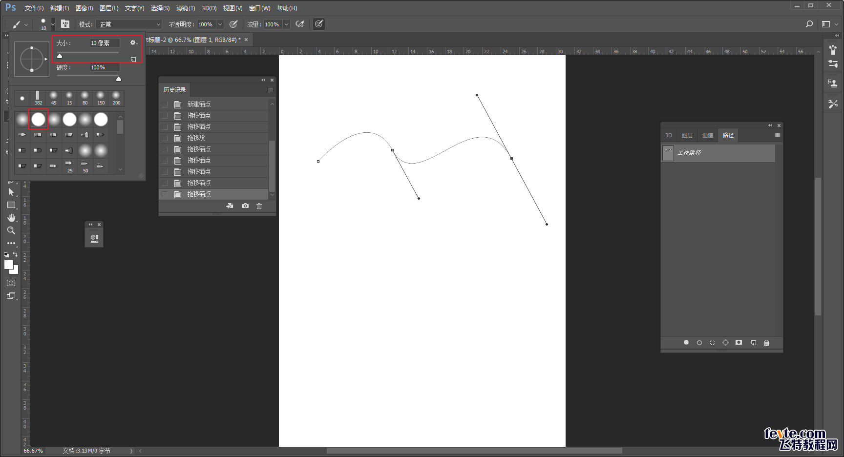
Task: Delete the current path with trash icon
Action: click(766, 343)
